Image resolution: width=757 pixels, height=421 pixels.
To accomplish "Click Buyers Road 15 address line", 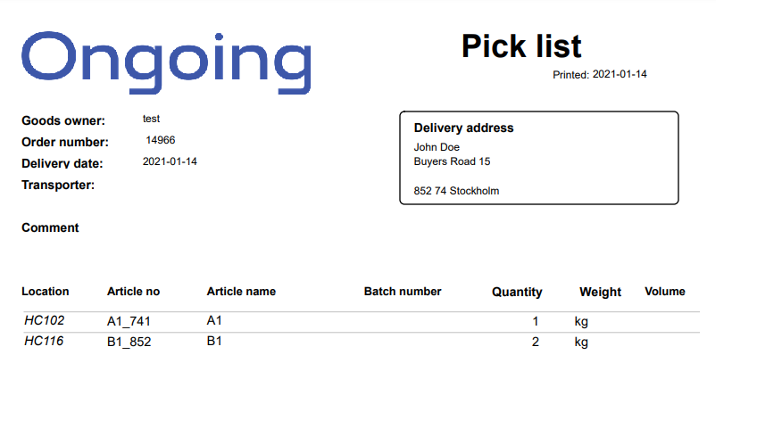I will coord(452,161).
